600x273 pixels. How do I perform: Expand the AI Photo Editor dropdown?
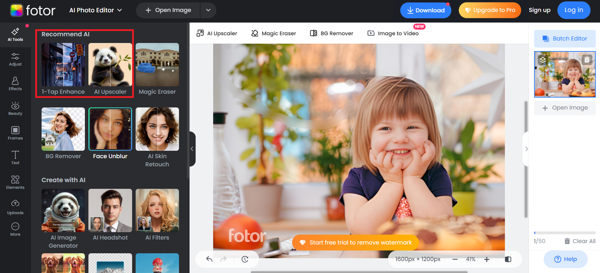[x=96, y=10]
